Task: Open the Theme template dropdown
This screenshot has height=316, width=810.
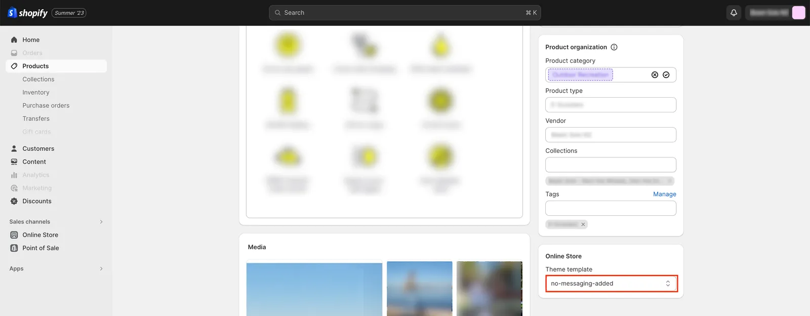Action: pos(611,284)
